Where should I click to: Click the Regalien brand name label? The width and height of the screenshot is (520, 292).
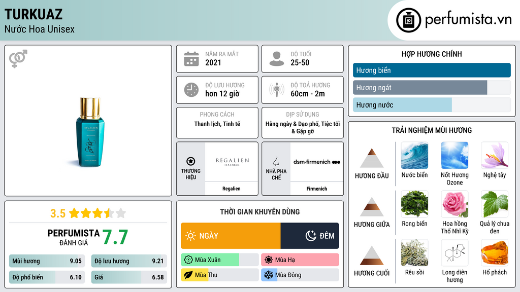pyautogui.click(x=232, y=189)
